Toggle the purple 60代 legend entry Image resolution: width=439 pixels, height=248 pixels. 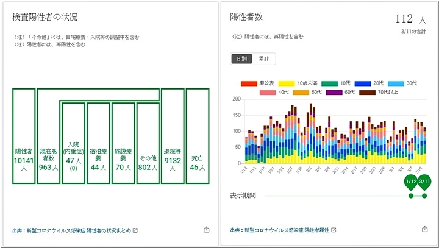tap(333, 92)
